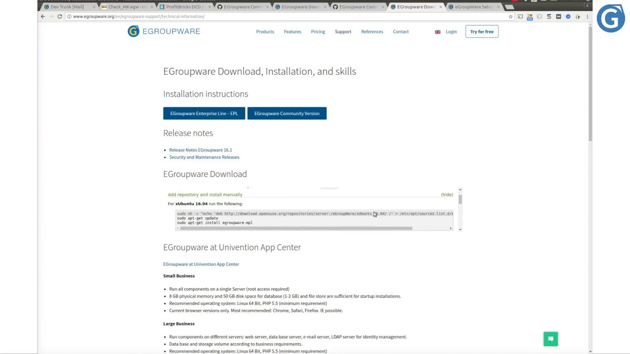Open EGroupware at Univention App Center link
The height and width of the screenshot is (354, 630).
coord(201,264)
